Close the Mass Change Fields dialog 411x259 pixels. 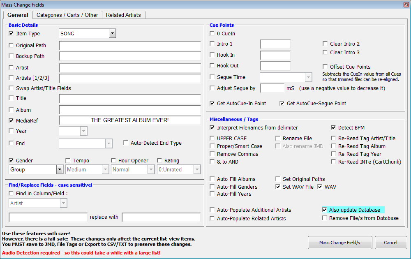coord(406,5)
